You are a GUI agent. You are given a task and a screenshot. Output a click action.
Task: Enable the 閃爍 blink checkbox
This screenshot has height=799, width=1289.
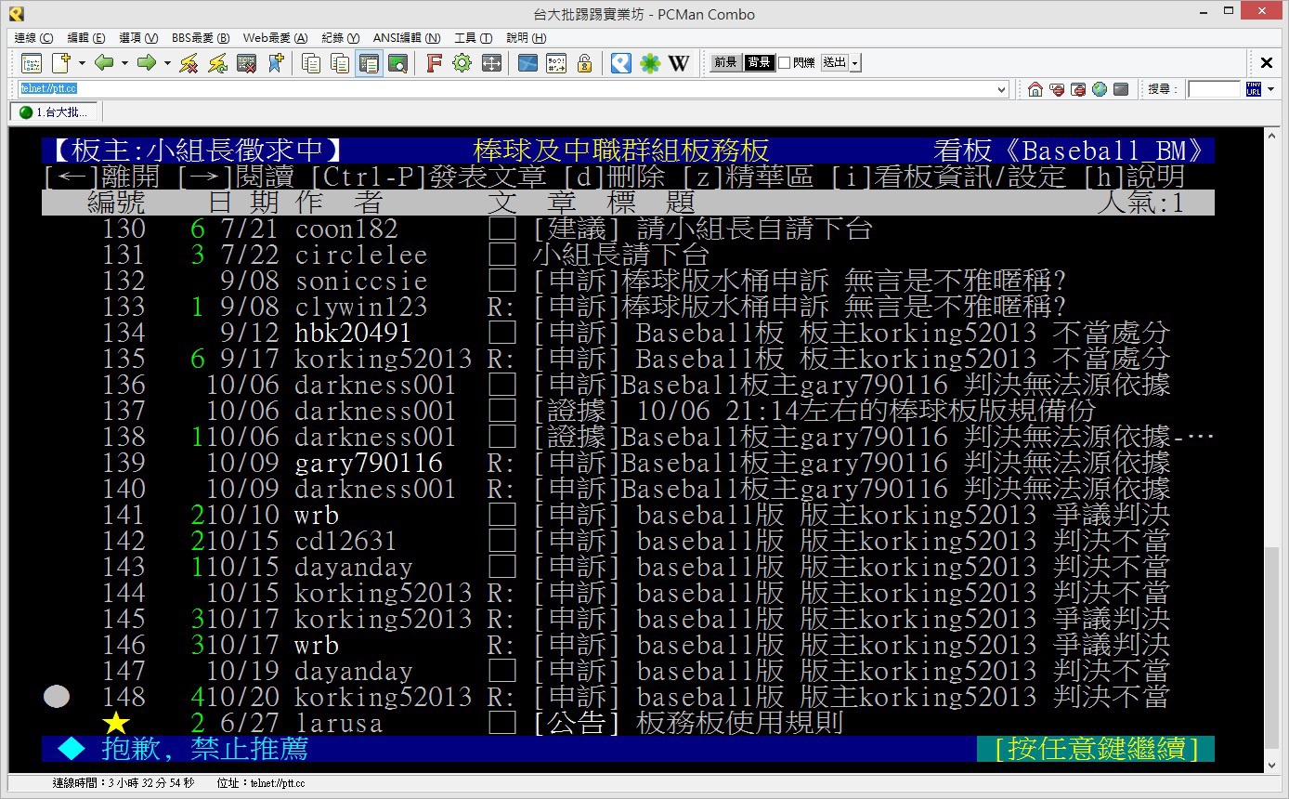pos(784,63)
